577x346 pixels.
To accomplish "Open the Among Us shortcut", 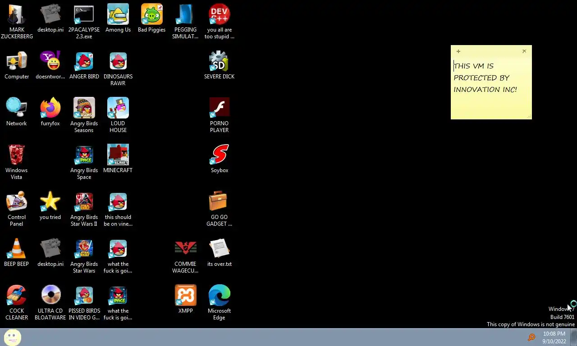I will 118,18.
